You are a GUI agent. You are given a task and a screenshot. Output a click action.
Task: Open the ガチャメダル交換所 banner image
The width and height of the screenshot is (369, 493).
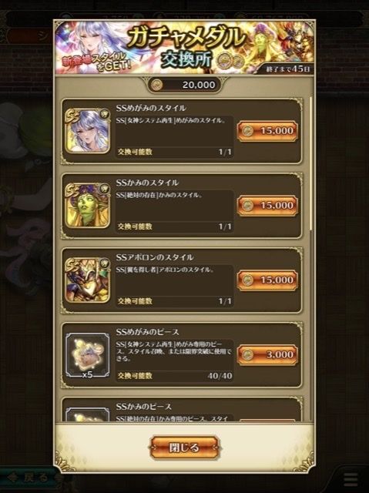185,47
